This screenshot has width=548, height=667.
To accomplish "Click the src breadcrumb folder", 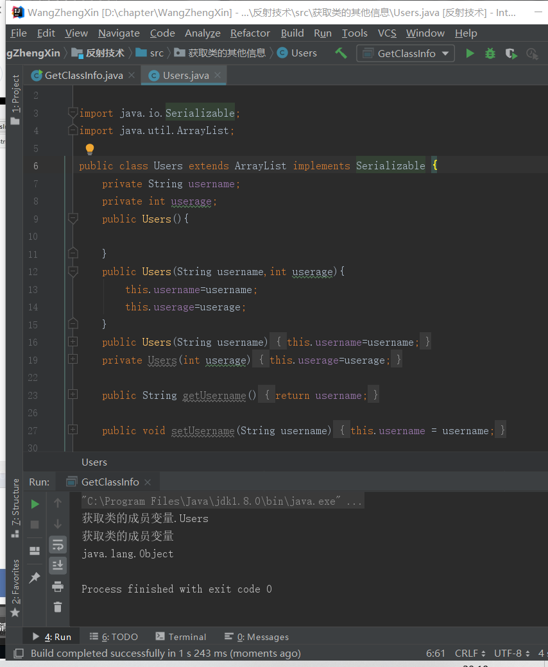I will click(150, 53).
